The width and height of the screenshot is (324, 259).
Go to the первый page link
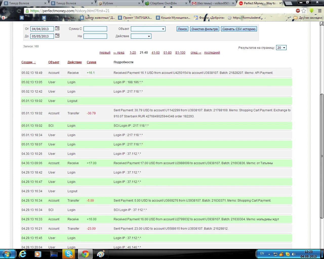[x=105, y=53]
